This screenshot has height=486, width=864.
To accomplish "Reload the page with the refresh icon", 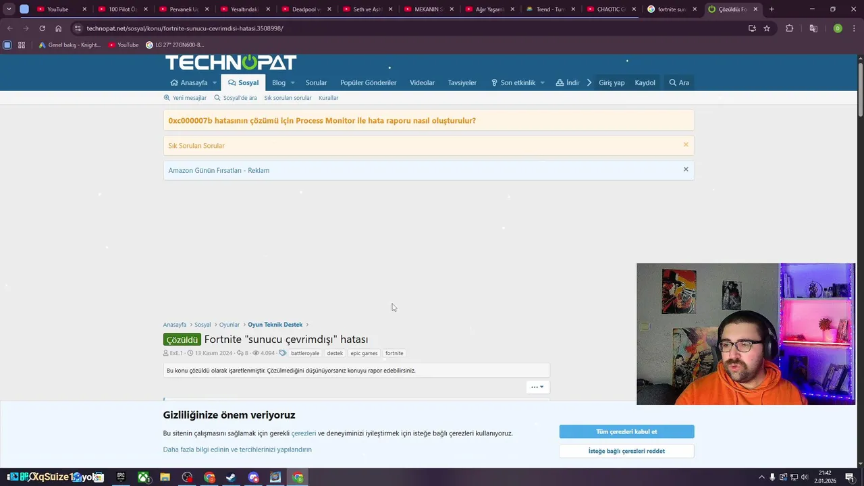I will 42,28.
